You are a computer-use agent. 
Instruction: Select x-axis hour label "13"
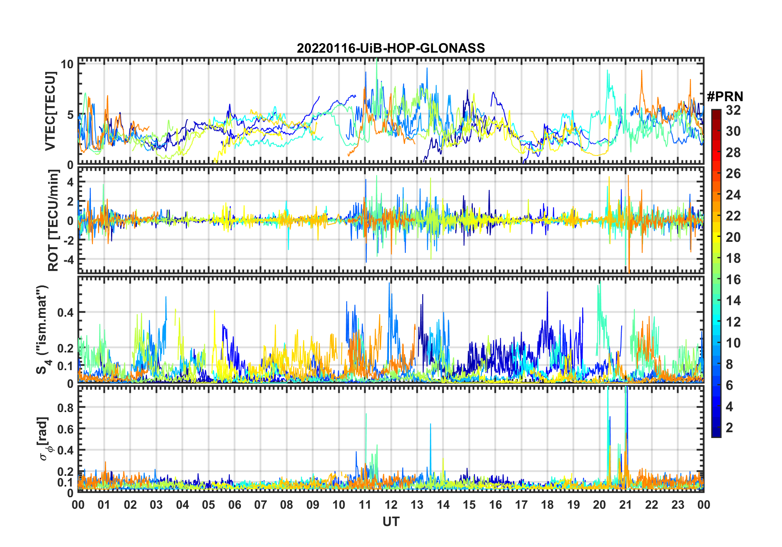pyautogui.click(x=417, y=505)
